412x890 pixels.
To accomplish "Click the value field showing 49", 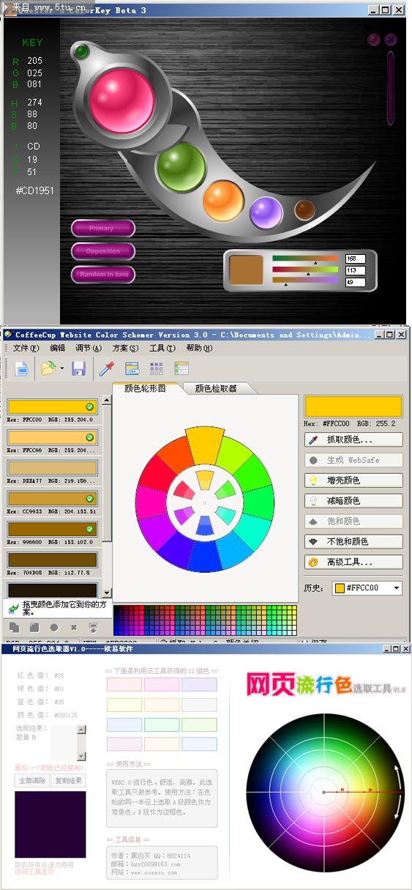I will [x=356, y=282].
